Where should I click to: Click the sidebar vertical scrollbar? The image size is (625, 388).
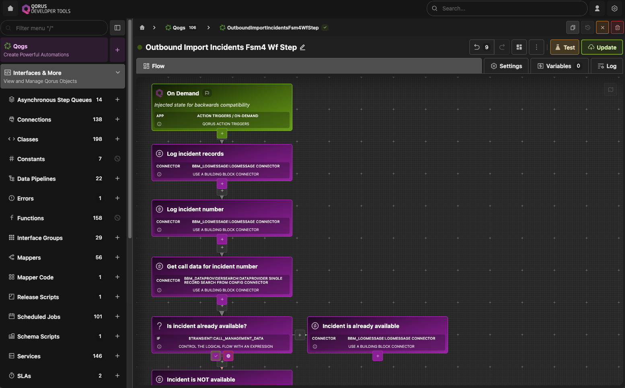click(x=130, y=129)
